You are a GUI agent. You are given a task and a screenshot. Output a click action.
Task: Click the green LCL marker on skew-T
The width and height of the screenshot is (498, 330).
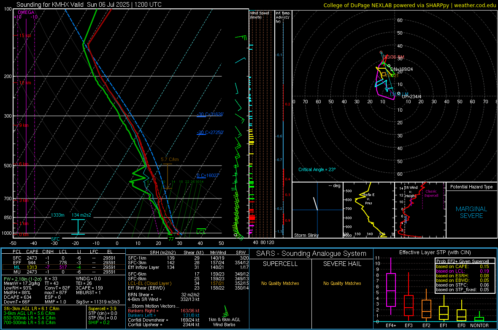[x=201, y=232]
